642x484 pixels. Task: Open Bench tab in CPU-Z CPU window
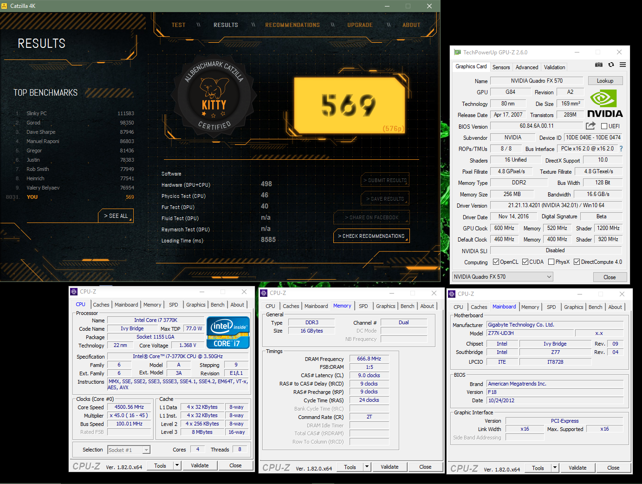point(218,305)
